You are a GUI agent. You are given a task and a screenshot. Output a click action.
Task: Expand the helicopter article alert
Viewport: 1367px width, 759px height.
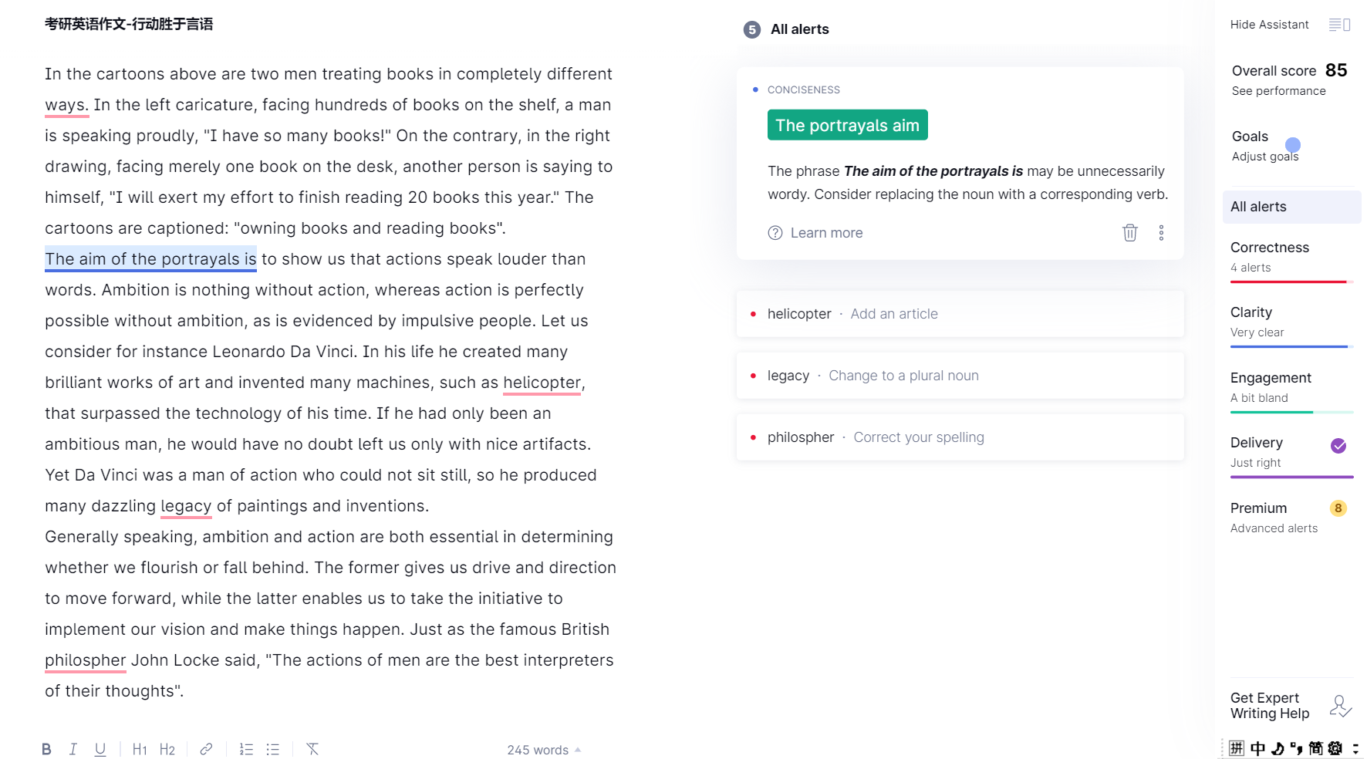tap(960, 314)
